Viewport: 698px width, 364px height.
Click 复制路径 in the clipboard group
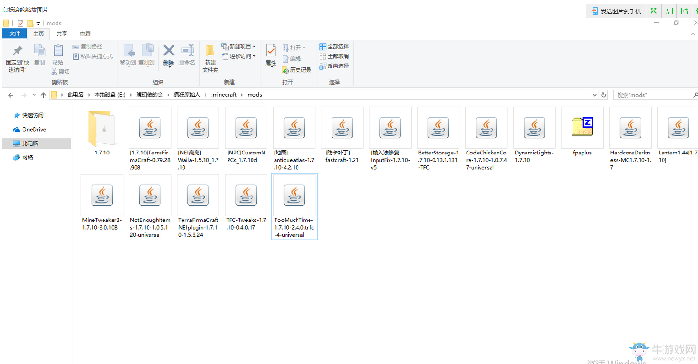click(x=87, y=46)
